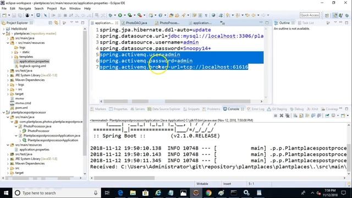Open the Project menu
Viewport: 352px width, 198px height.
pos(52,9)
